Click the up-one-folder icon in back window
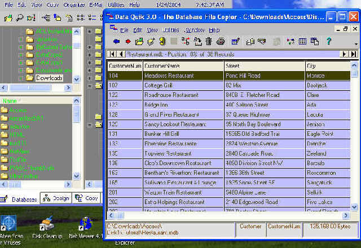Screen dimensions: 361x248 (x=58, y=17)
